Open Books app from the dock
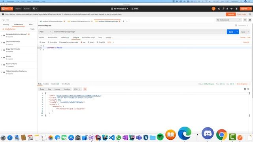253x142 pixels. [170, 135]
